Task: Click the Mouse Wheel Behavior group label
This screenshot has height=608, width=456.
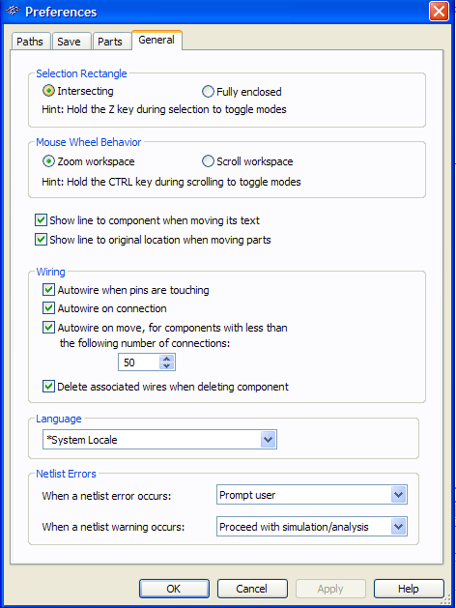Action: click(x=88, y=142)
